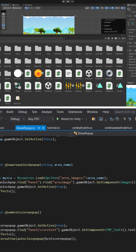Open the Test menu in Visual Studio
Screen dimensions: 136x252
[x=35, y=112]
